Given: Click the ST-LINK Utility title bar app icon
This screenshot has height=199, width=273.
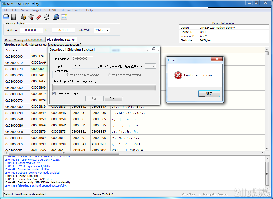Looking at the screenshot, I should coord(4,3).
